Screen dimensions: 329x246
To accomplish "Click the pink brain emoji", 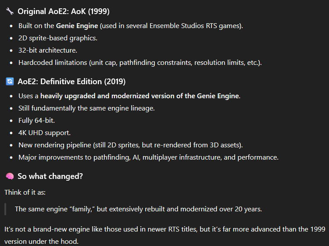I will click(x=10, y=176).
